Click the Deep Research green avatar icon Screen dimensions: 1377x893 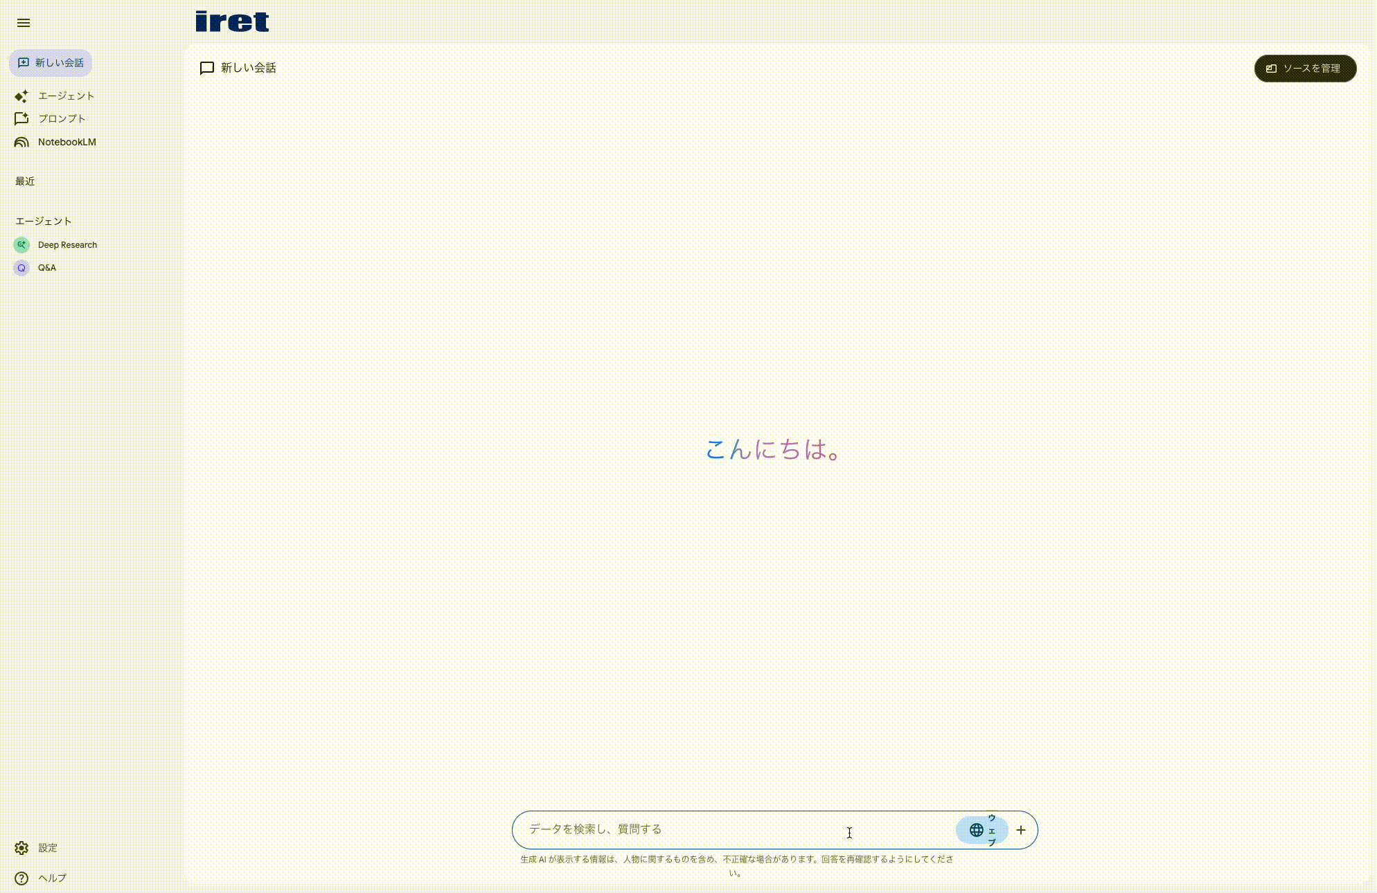21,245
